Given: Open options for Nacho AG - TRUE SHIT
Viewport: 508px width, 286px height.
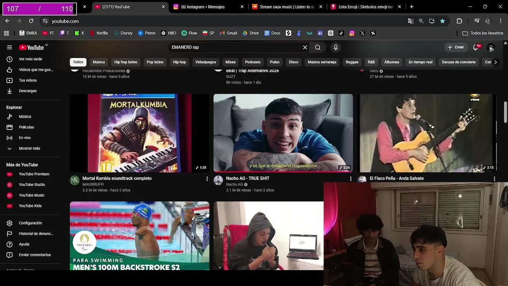Looking at the screenshot, I should coord(350,179).
